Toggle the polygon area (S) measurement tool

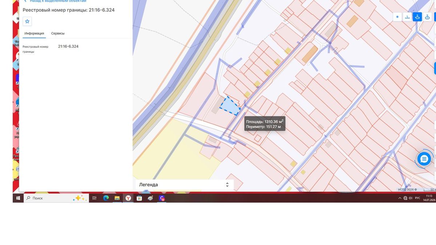(x=417, y=17)
